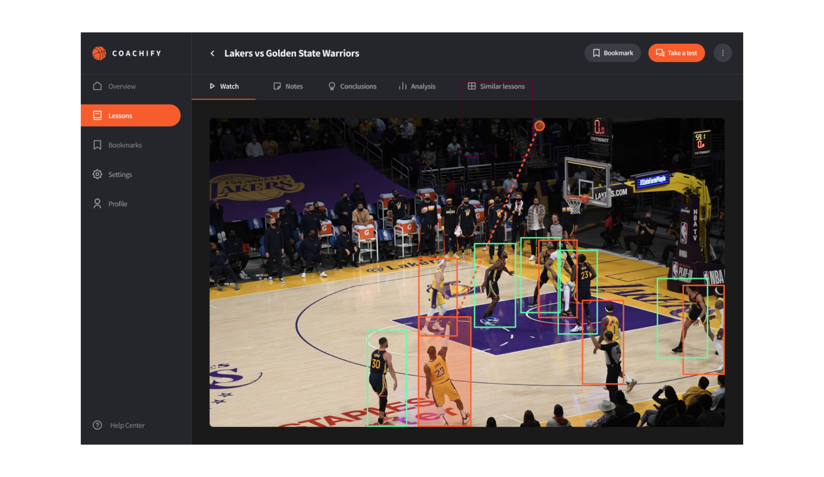Click the Settings gear icon
This screenshot has height=477, width=824.
97,174
